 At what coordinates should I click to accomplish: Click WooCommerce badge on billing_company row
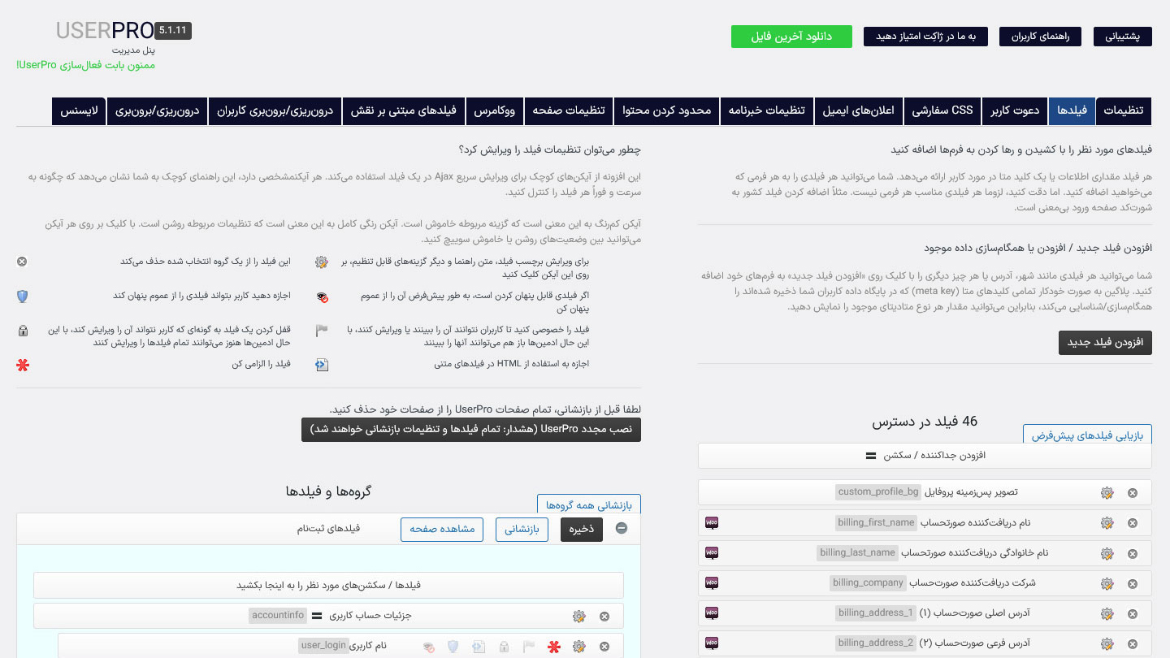[x=712, y=582]
